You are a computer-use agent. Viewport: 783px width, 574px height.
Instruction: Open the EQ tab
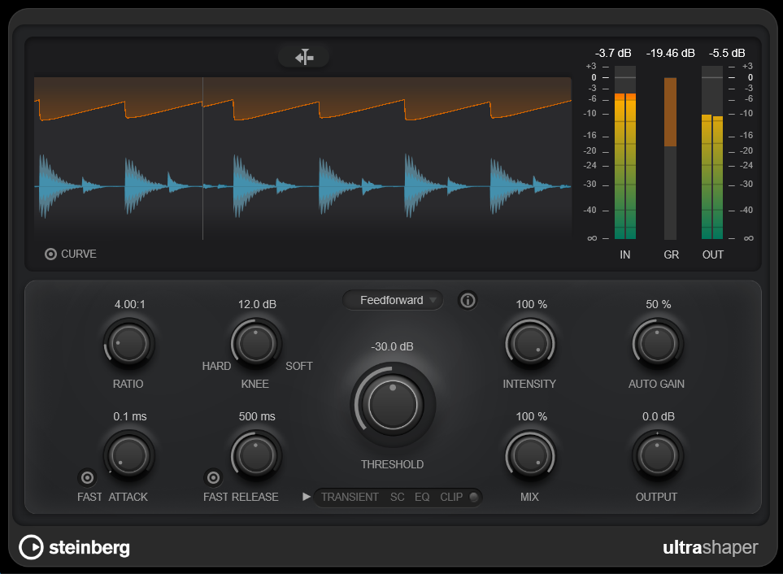422,497
